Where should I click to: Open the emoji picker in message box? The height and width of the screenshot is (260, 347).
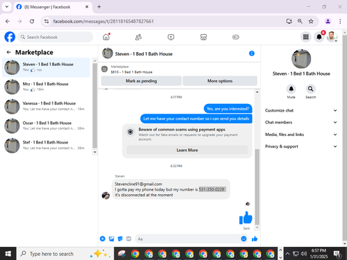244,239
